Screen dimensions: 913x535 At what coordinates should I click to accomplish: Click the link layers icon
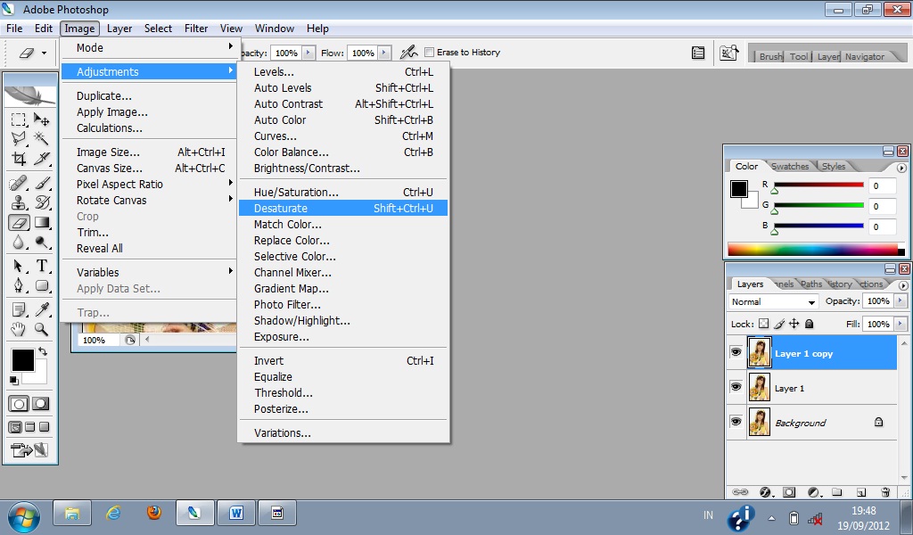(740, 492)
